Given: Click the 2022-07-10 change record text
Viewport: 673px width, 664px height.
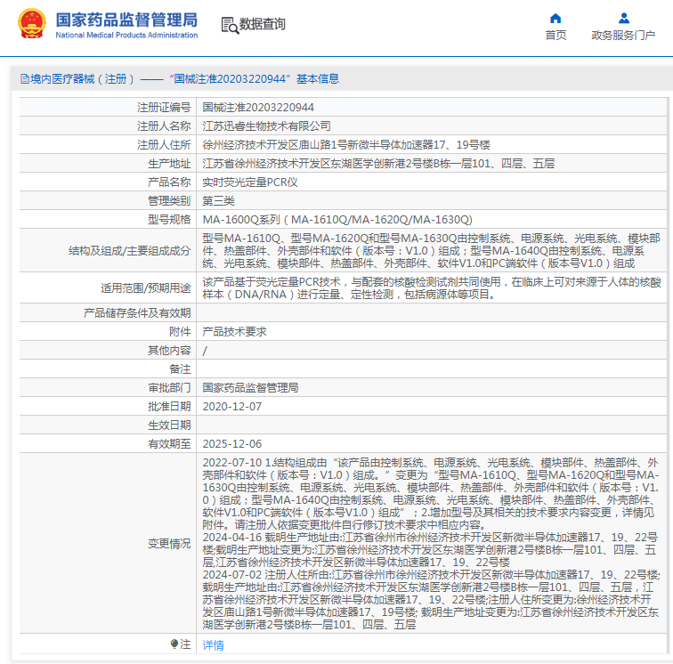Looking at the screenshot, I should click(431, 494).
